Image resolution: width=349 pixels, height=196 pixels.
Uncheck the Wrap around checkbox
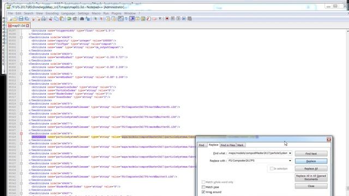(203, 192)
